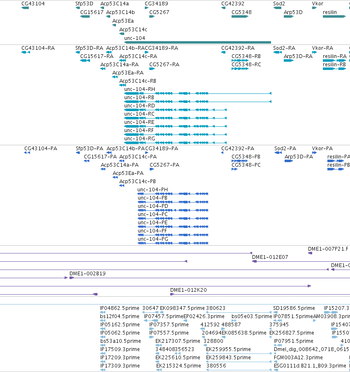The height and width of the screenshot is (372, 350).
Task: Click the unc-104-PG protein label
Action: click(153, 239)
